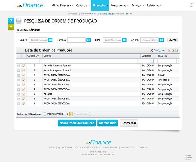
Task: Click the Número filter input field
Action: pyautogui.click(x=76, y=40)
